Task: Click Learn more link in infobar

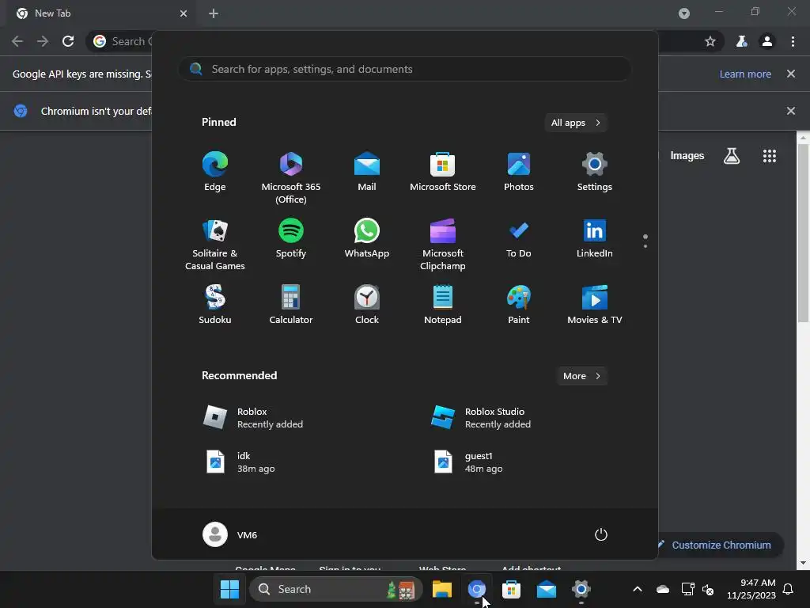Action: pos(745,74)
